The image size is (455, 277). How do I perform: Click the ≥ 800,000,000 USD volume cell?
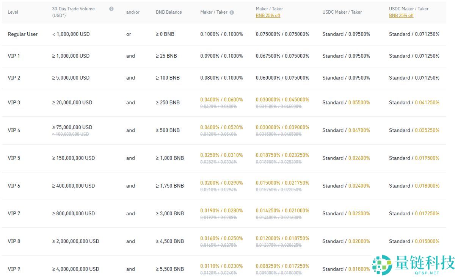point(74,213)
